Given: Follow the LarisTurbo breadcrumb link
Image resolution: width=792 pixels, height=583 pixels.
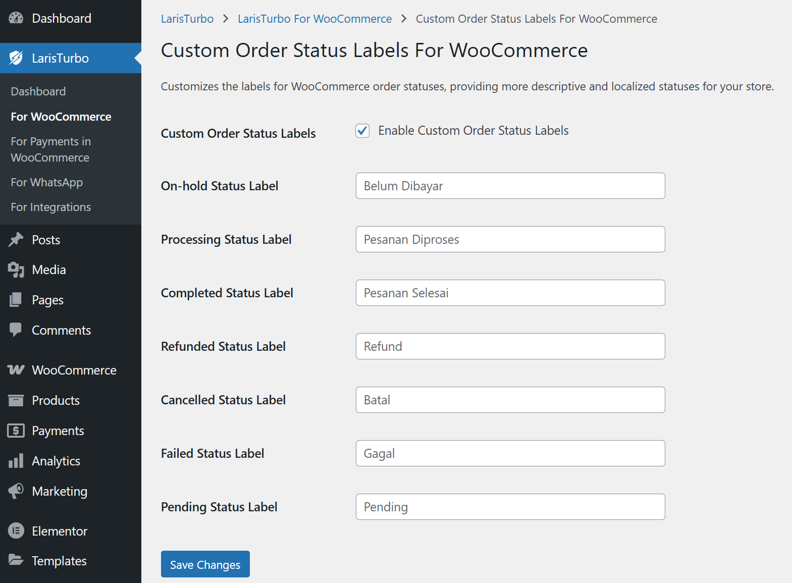Looking at the screenshot, I should (x=187, y=19).
